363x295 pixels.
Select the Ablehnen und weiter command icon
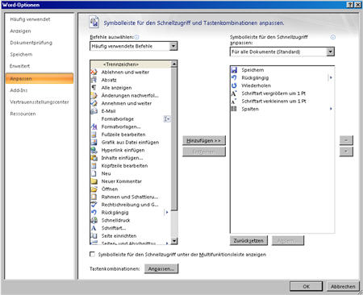[94, 72]
